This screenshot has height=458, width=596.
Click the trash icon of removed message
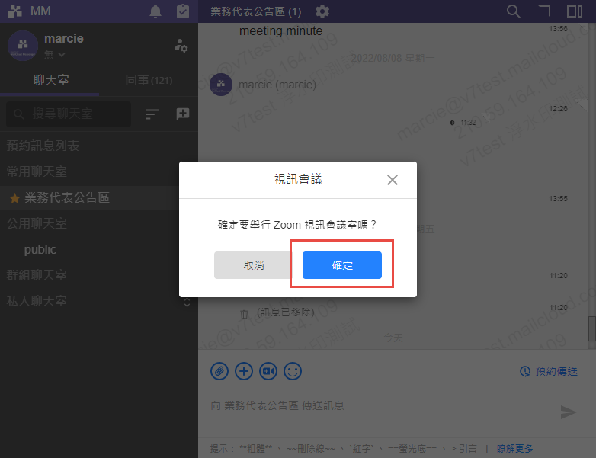[x=244, y=314]
